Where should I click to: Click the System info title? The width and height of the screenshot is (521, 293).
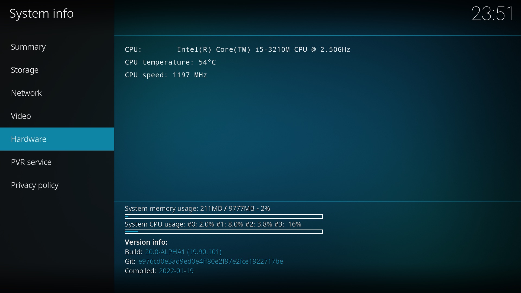(42, 14)
